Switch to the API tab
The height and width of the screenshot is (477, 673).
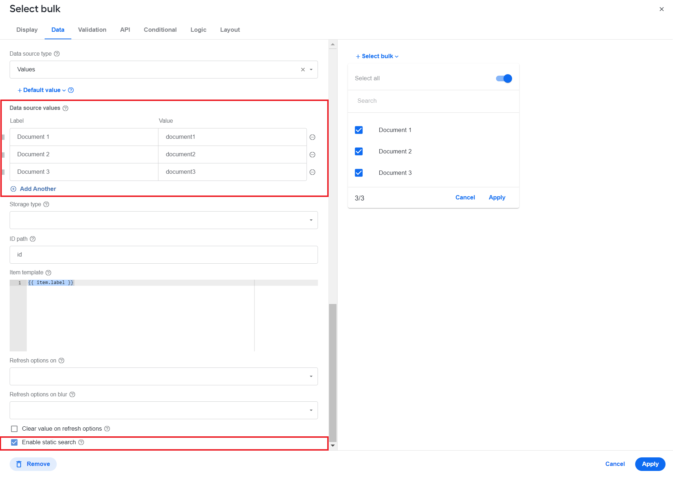(125, 30)
